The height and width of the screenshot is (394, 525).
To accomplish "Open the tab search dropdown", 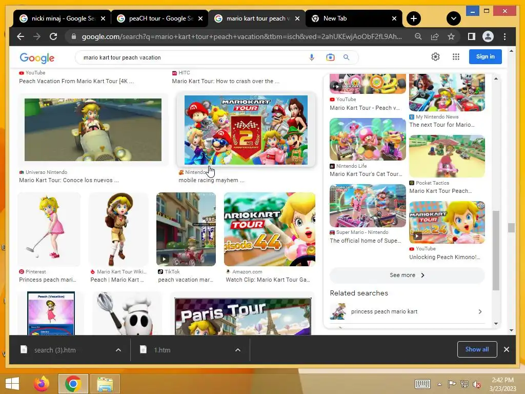I will click(x=454, y=18).
